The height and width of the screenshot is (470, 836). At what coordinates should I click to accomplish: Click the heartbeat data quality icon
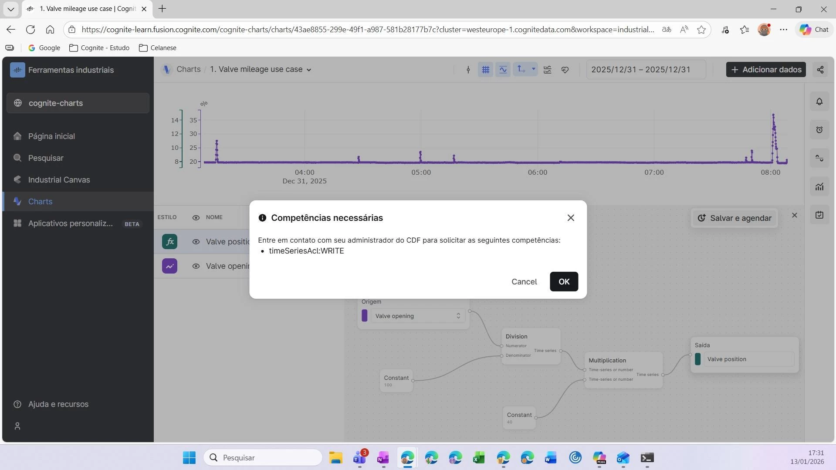point(565,70)
